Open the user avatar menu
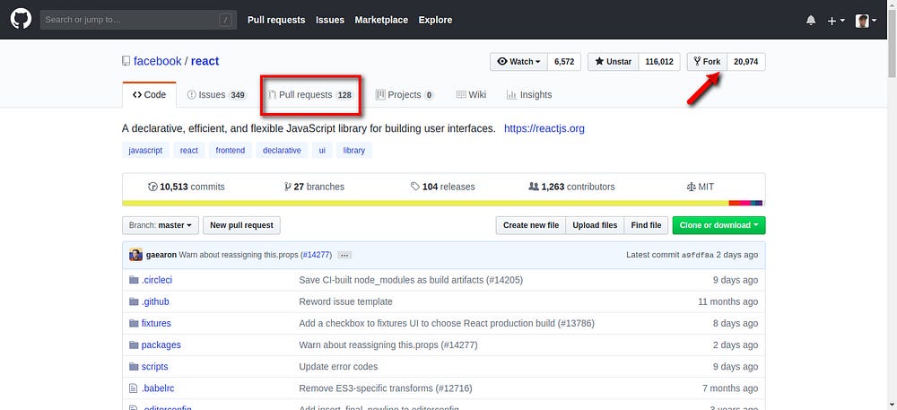897x410 pixels. (x=866, y=21)
